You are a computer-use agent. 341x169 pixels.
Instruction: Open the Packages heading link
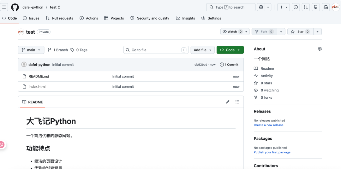click(263, 139)
